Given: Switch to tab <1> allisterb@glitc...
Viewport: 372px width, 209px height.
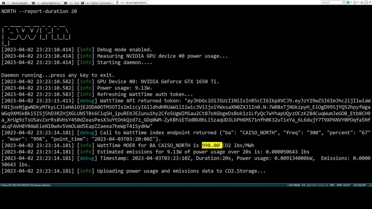Looking at the screenshot, I should click(16, 3).
